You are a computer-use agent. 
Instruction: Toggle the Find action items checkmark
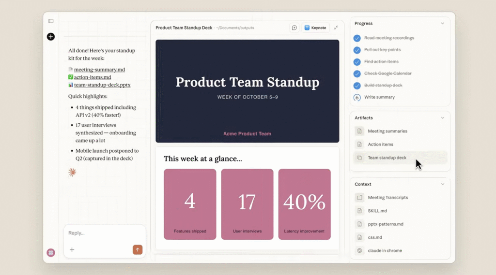click(357, 62)
